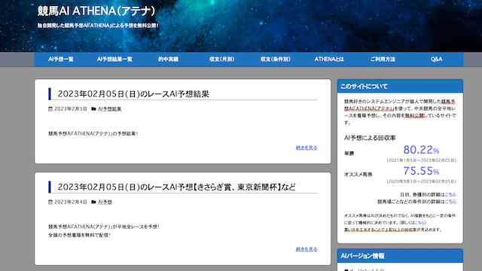Open post 2023年02月05日(日)のレースAI予想結果
Viewport: 482px width, 271px height.
[133, 94]
